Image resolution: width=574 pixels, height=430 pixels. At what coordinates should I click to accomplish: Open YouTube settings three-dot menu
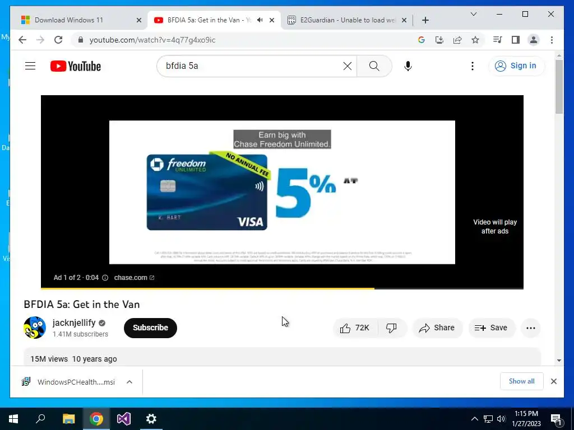472,66
